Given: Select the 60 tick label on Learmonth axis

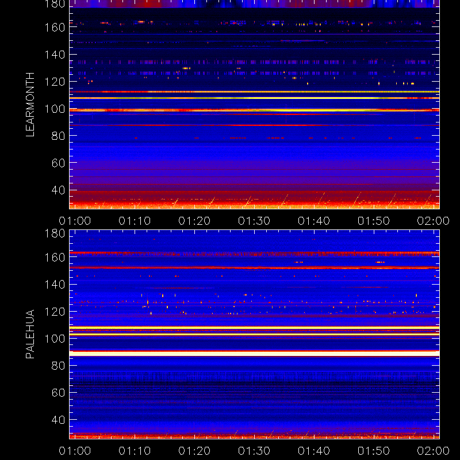Looking at the screenshot, I should coord(58,163).
